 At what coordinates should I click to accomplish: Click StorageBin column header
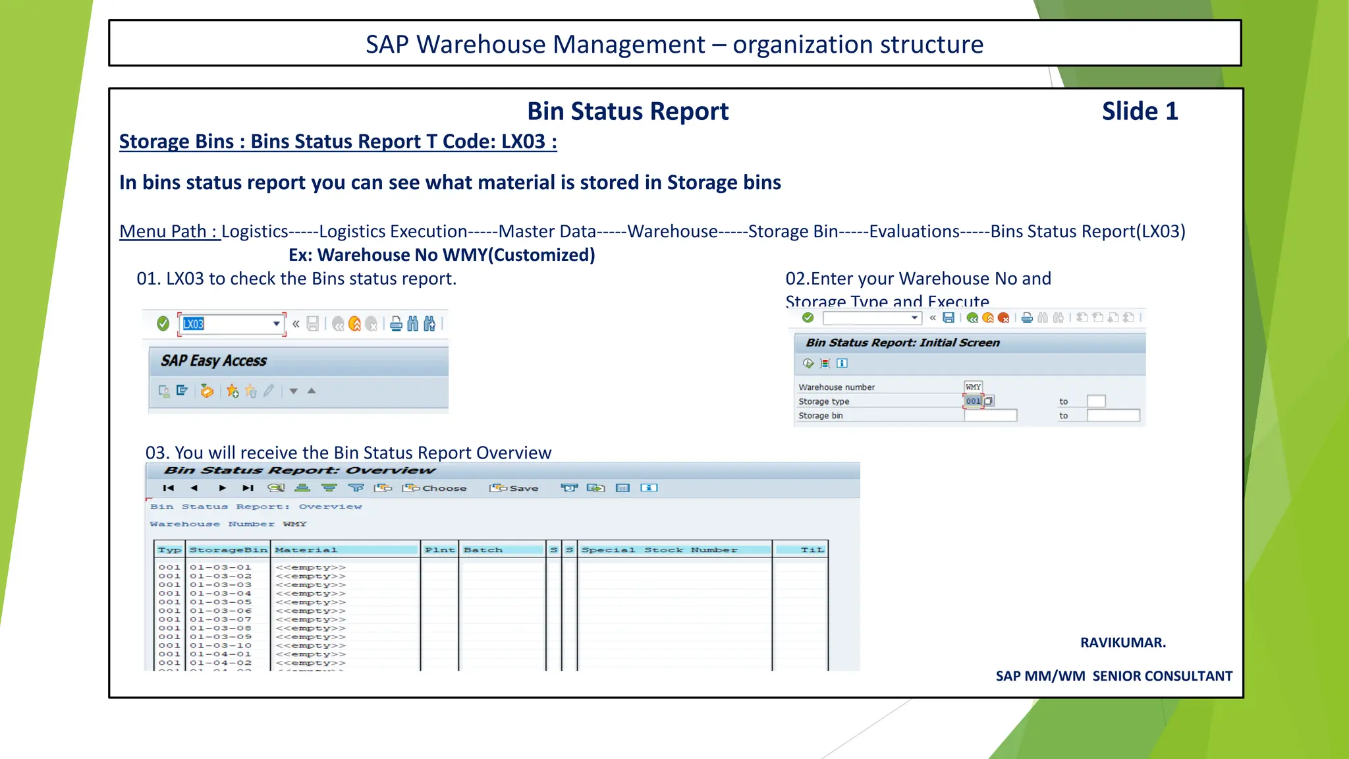229,550
